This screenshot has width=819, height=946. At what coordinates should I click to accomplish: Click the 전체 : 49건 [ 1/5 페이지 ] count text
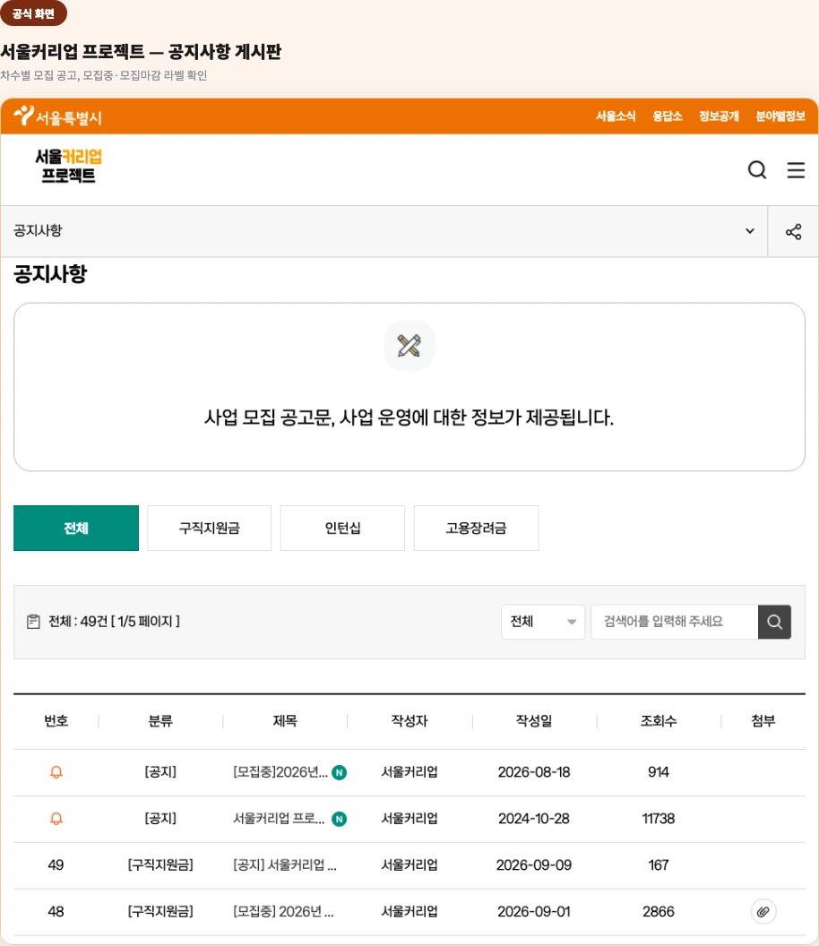click(114, 622)
